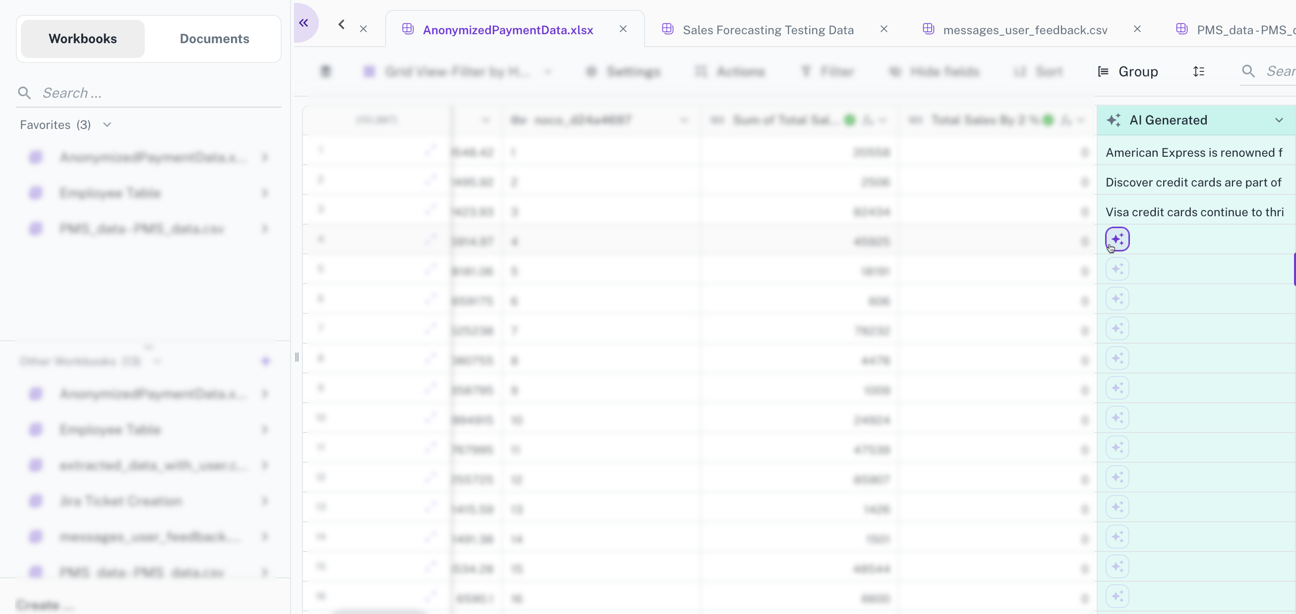The height and width of the screenshot is (614, 1296).
Task: Close the messages_user_feedback.csv tab
Action: 1137,29
